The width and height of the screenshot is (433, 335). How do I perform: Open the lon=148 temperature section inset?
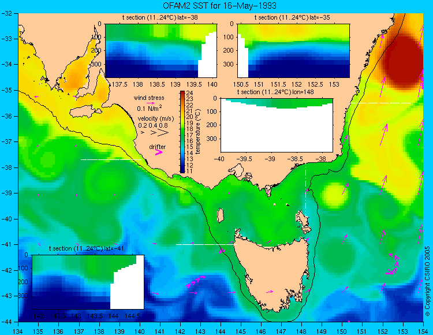pyautogui.click(x=277, y=125)
